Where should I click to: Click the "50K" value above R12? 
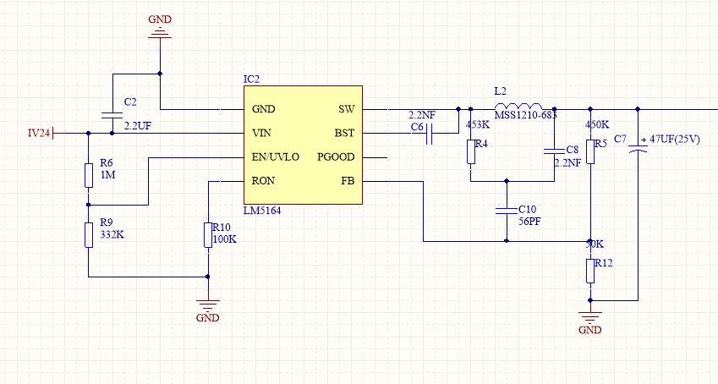pos(595,244)
